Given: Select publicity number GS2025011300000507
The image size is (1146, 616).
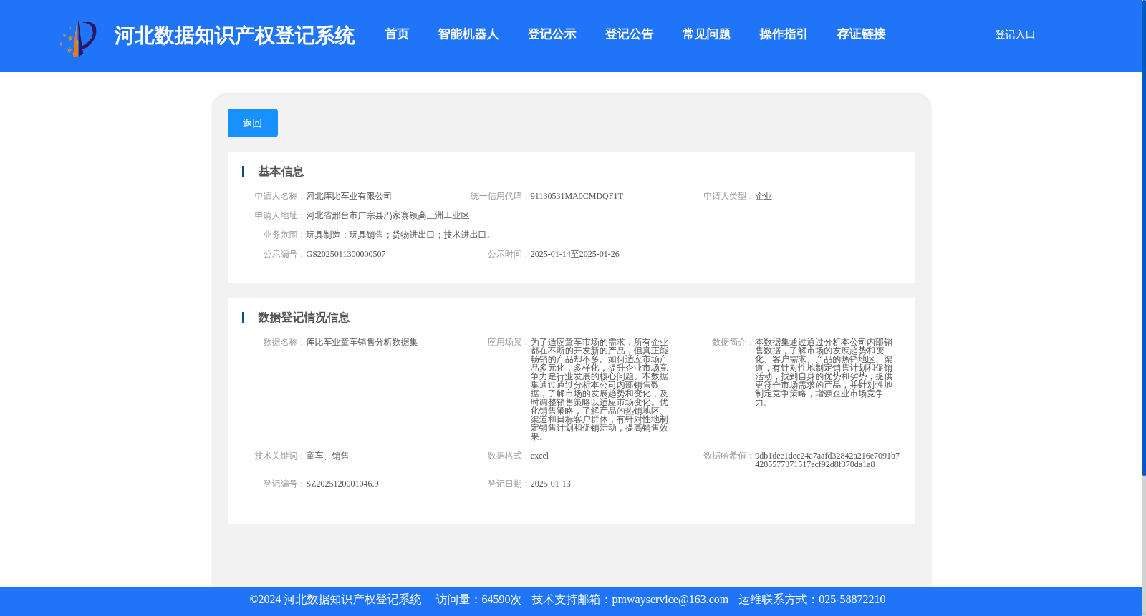Looking at the screenshot, I should pos(346,254).
